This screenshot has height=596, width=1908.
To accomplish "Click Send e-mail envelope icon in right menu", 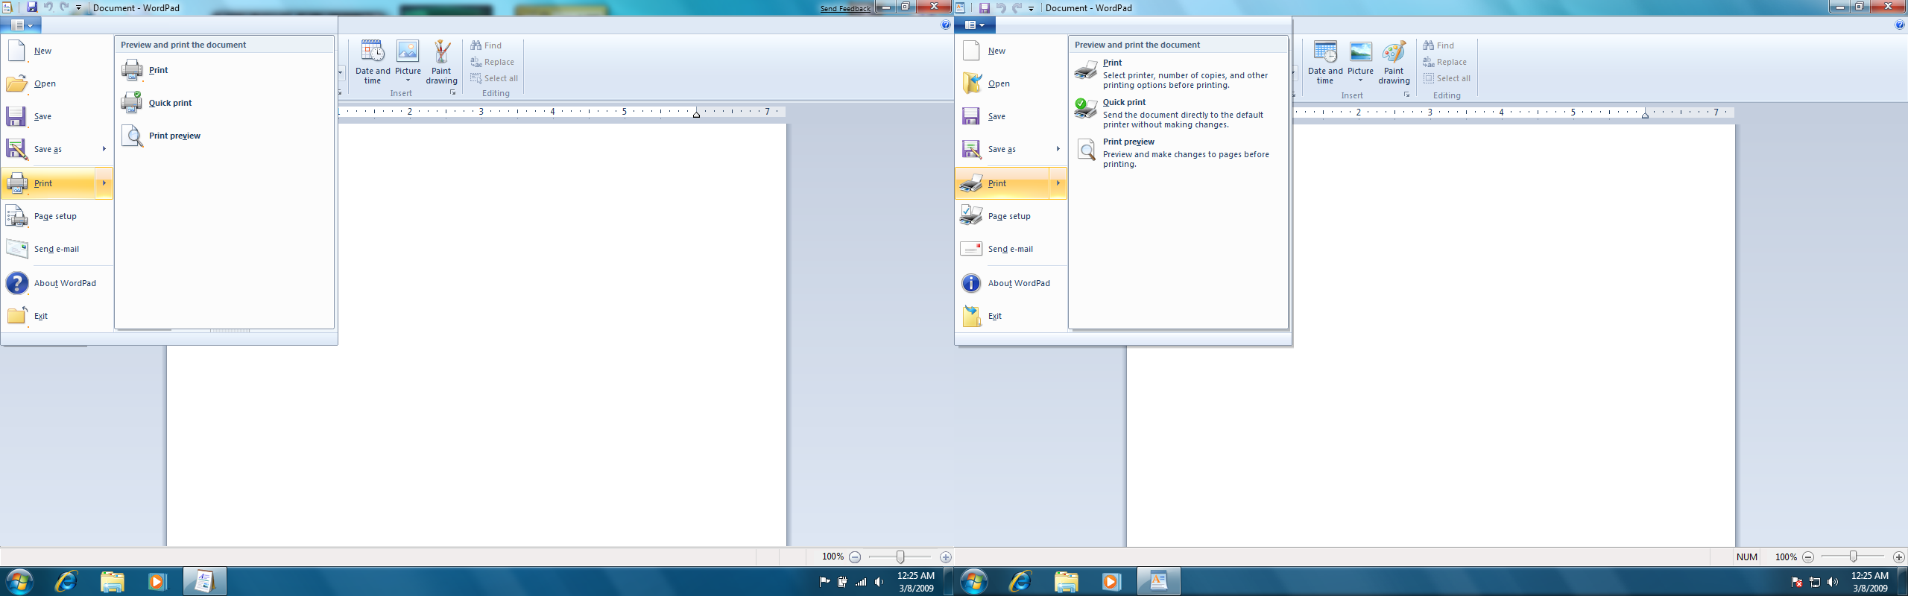I will [971, 249].
